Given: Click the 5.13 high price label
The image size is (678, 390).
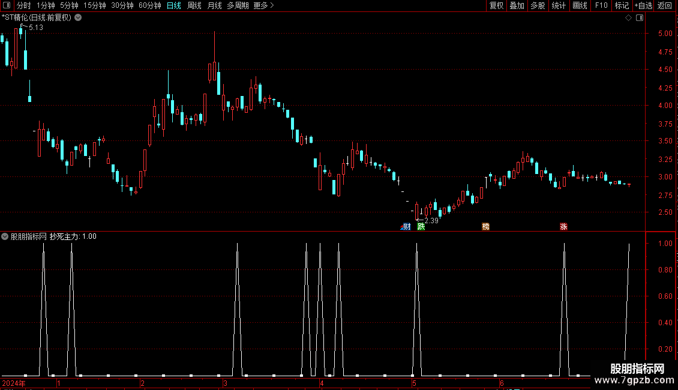Looking at the screenshot, I should coord(36,27).
